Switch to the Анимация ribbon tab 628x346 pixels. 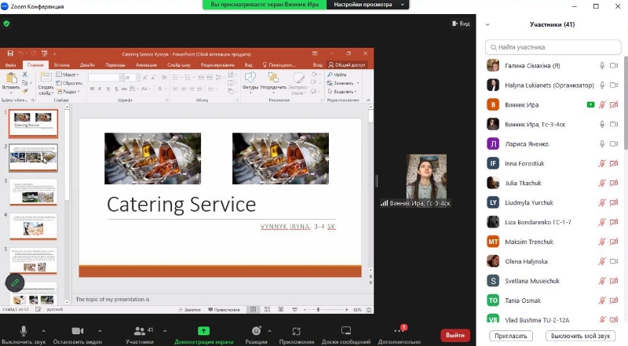coord(146,65)
